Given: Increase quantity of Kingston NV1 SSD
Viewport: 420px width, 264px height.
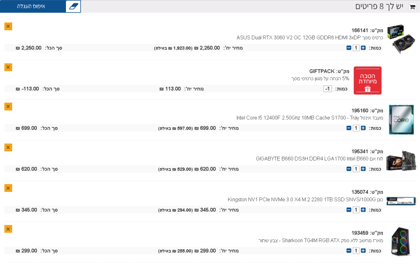Looking at the screenshot, I should (363, 210).
